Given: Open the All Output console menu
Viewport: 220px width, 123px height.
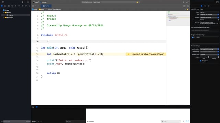Looking at the screenshot, I should (90, 122).
